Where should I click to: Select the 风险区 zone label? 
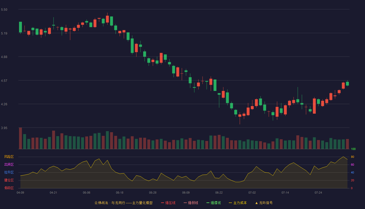tap(9, 157)
